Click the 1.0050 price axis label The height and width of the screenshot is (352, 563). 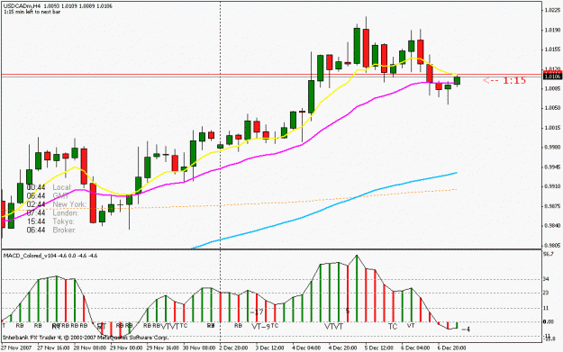click(552, 108)
